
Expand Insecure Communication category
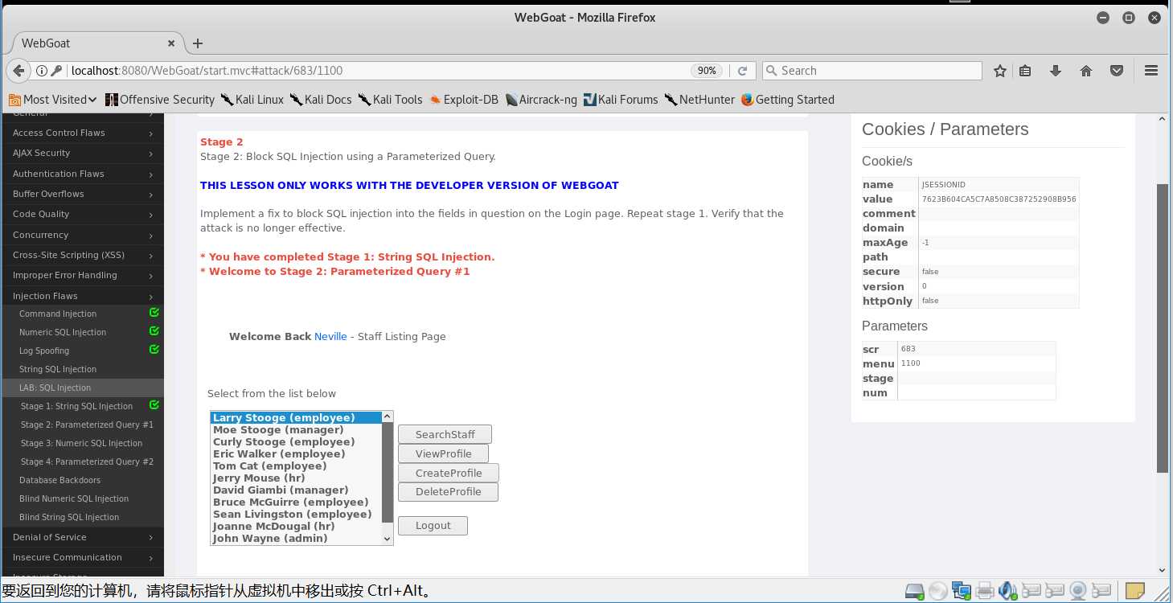(x=82, y=557)
